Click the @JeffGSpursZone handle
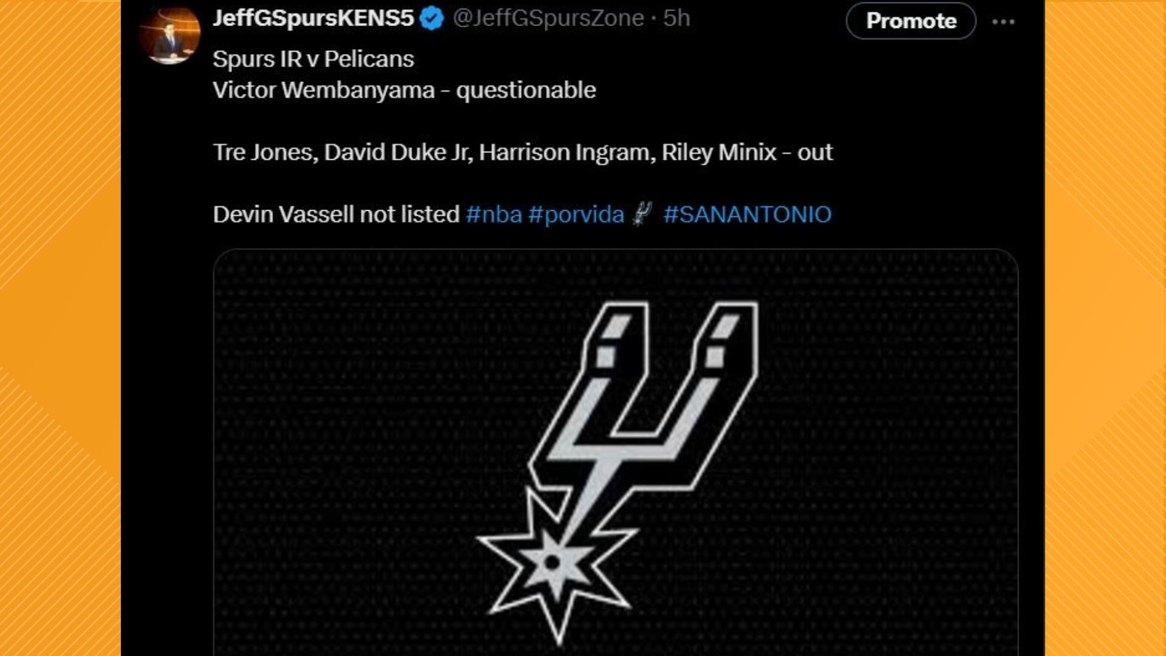 [x=548, y=18]
